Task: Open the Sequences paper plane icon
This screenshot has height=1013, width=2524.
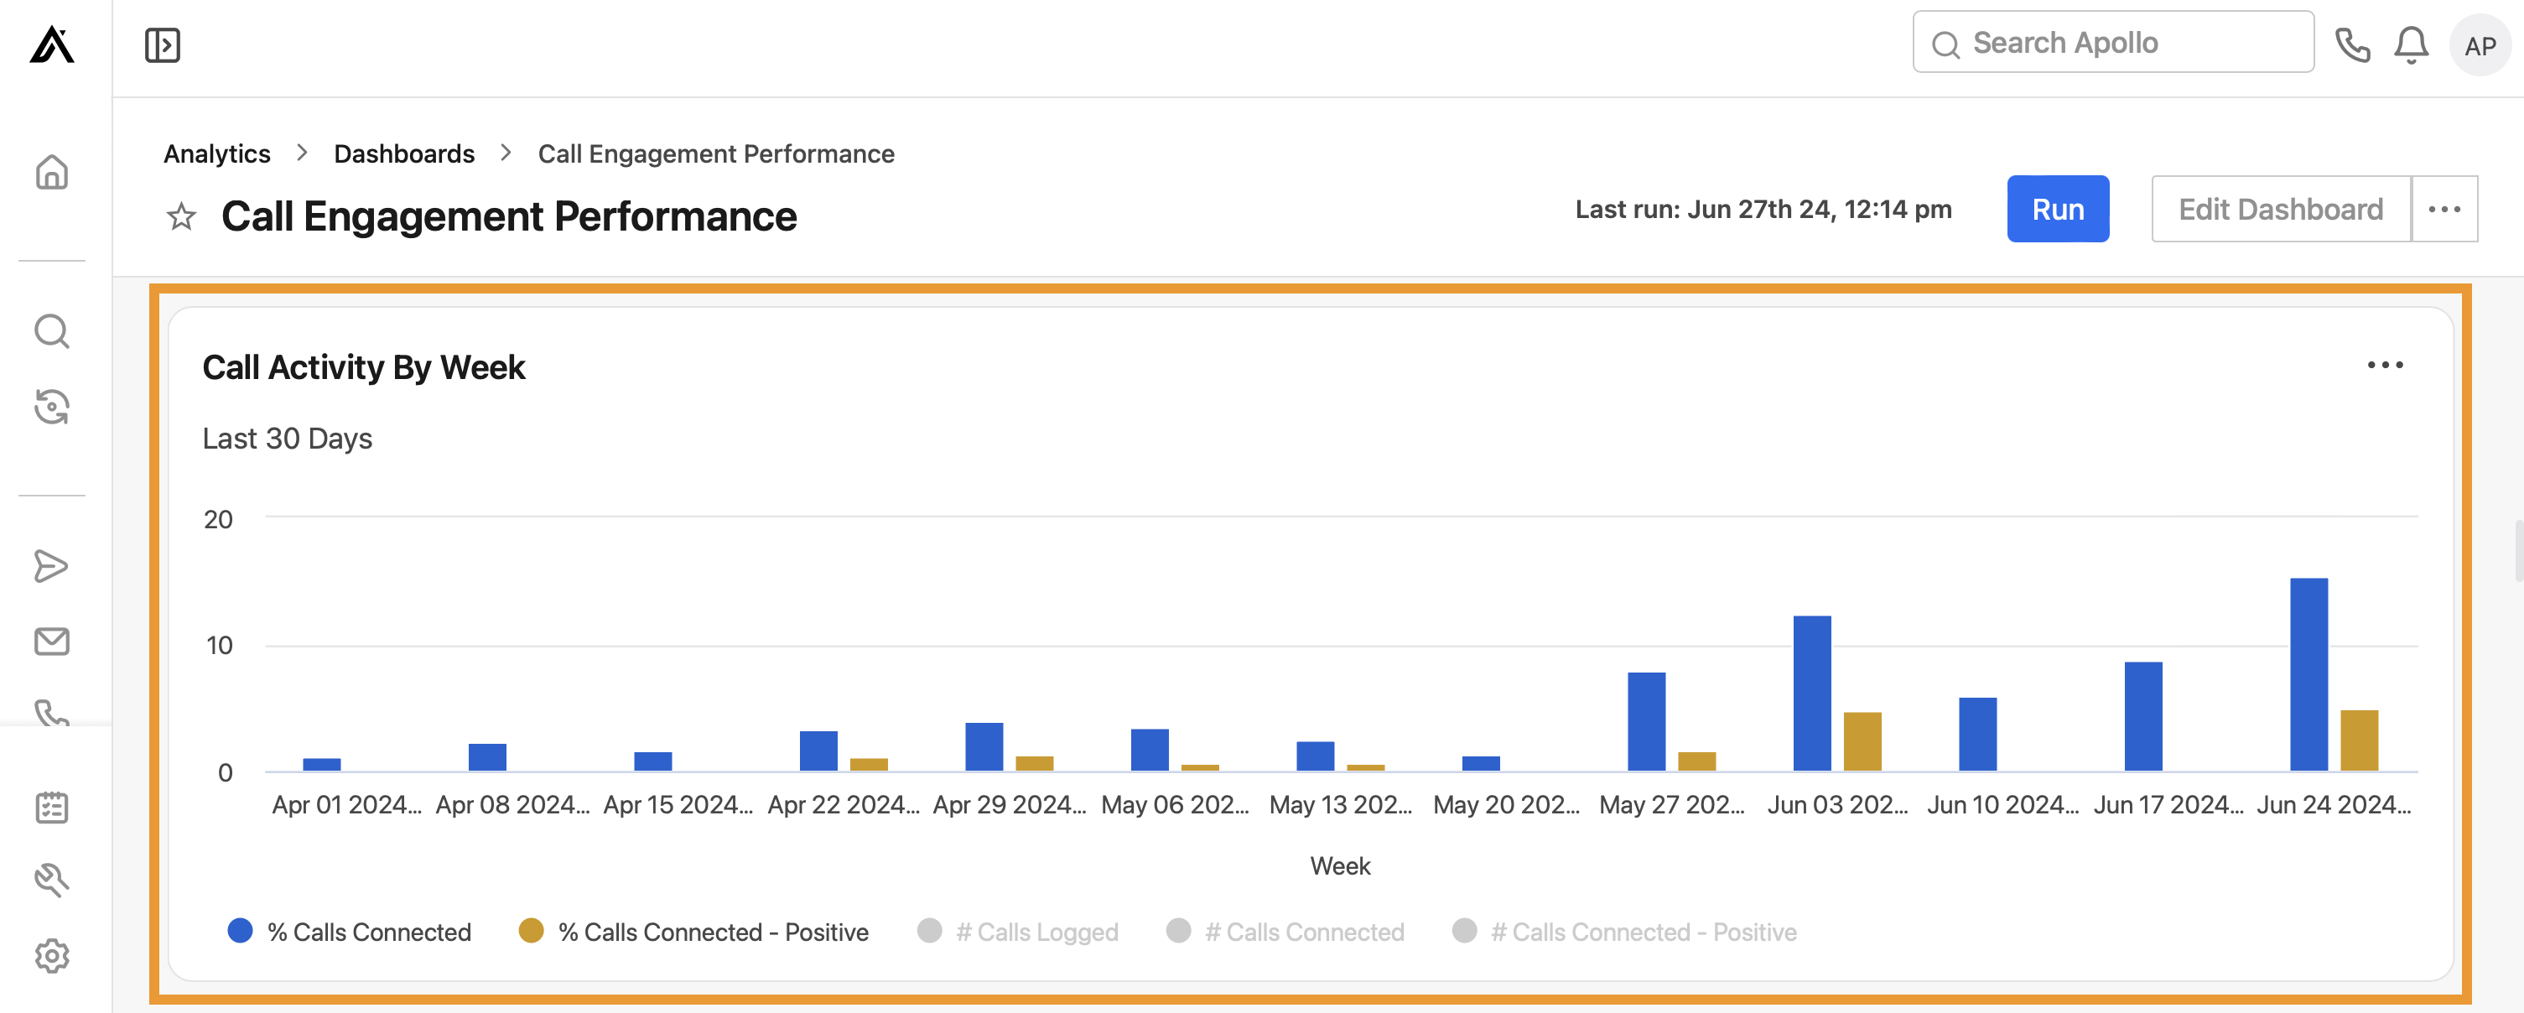Action: pyautogui.click(x=52, y=566)
